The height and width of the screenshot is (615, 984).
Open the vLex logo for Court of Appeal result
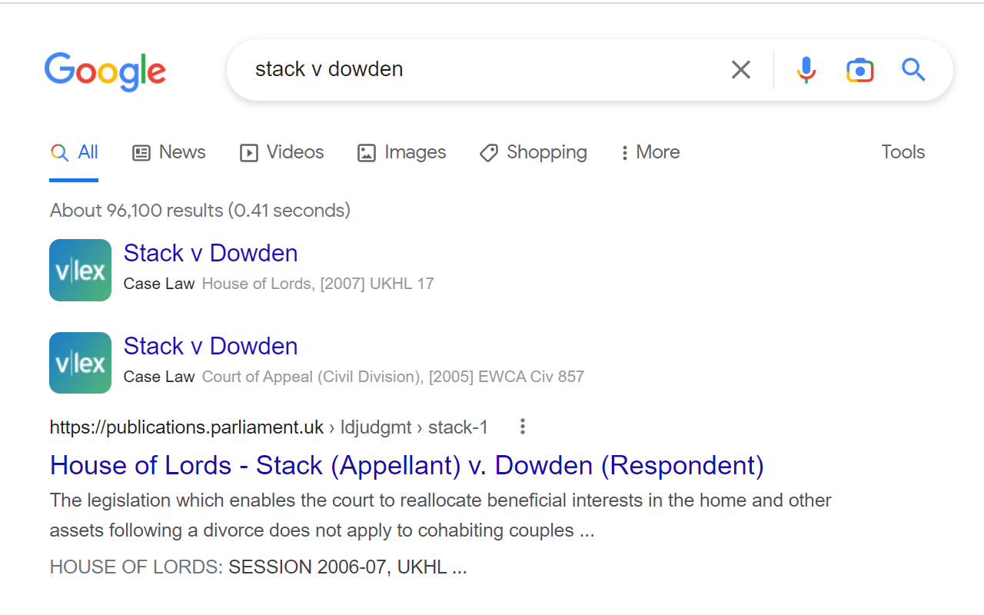80,363
